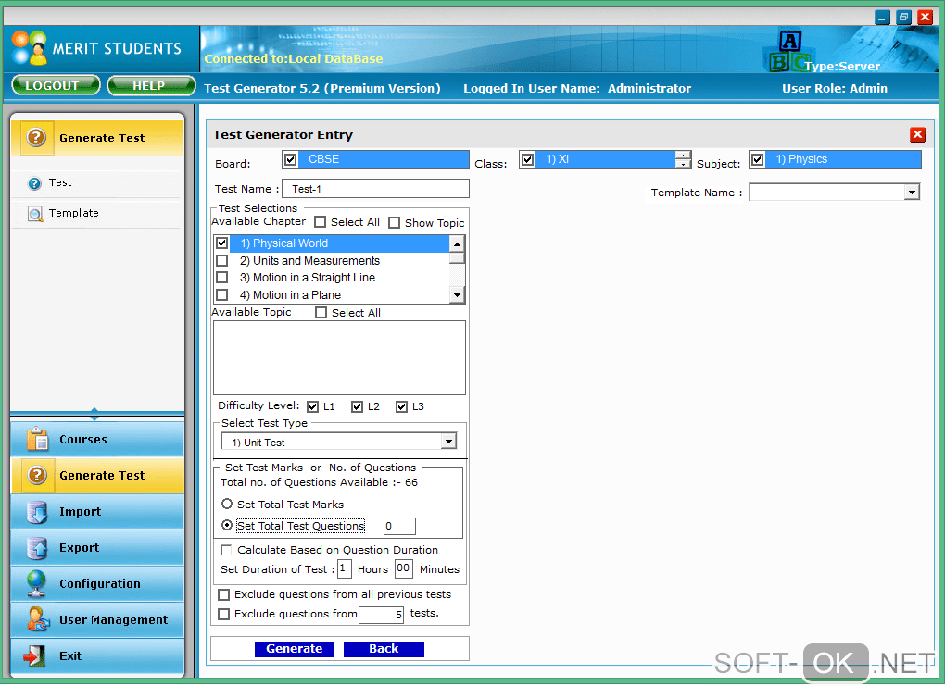The height and width of the screenshot is (686, 945).
Task: Click the Exit door icon
Action: [34, 655]
